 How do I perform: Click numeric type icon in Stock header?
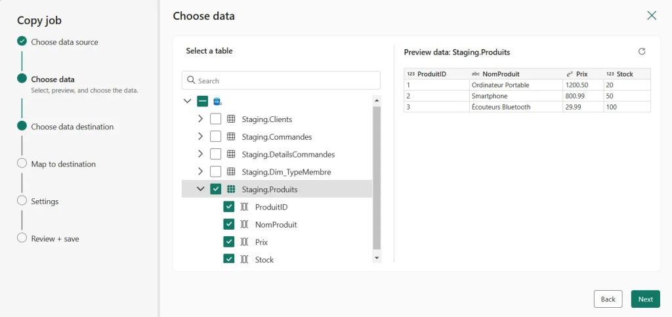(x=610, y=74)
